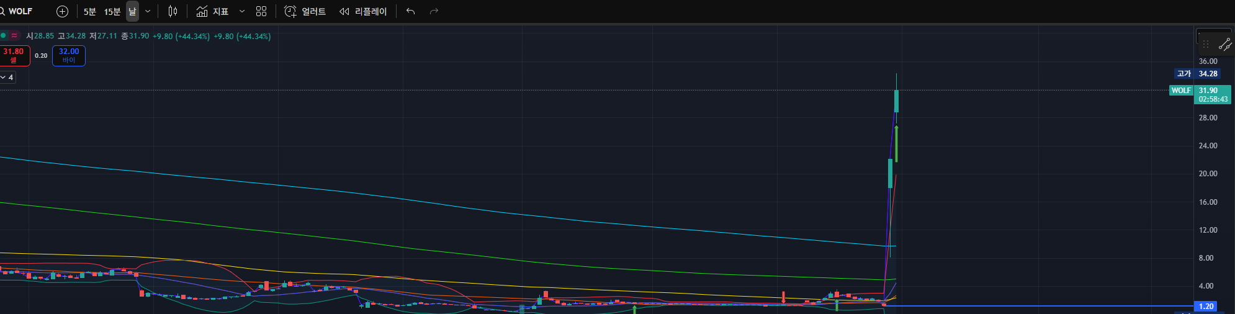Redo the chart action
Image resolution: width=1235 pixels, height=314 pixels.
434,11
